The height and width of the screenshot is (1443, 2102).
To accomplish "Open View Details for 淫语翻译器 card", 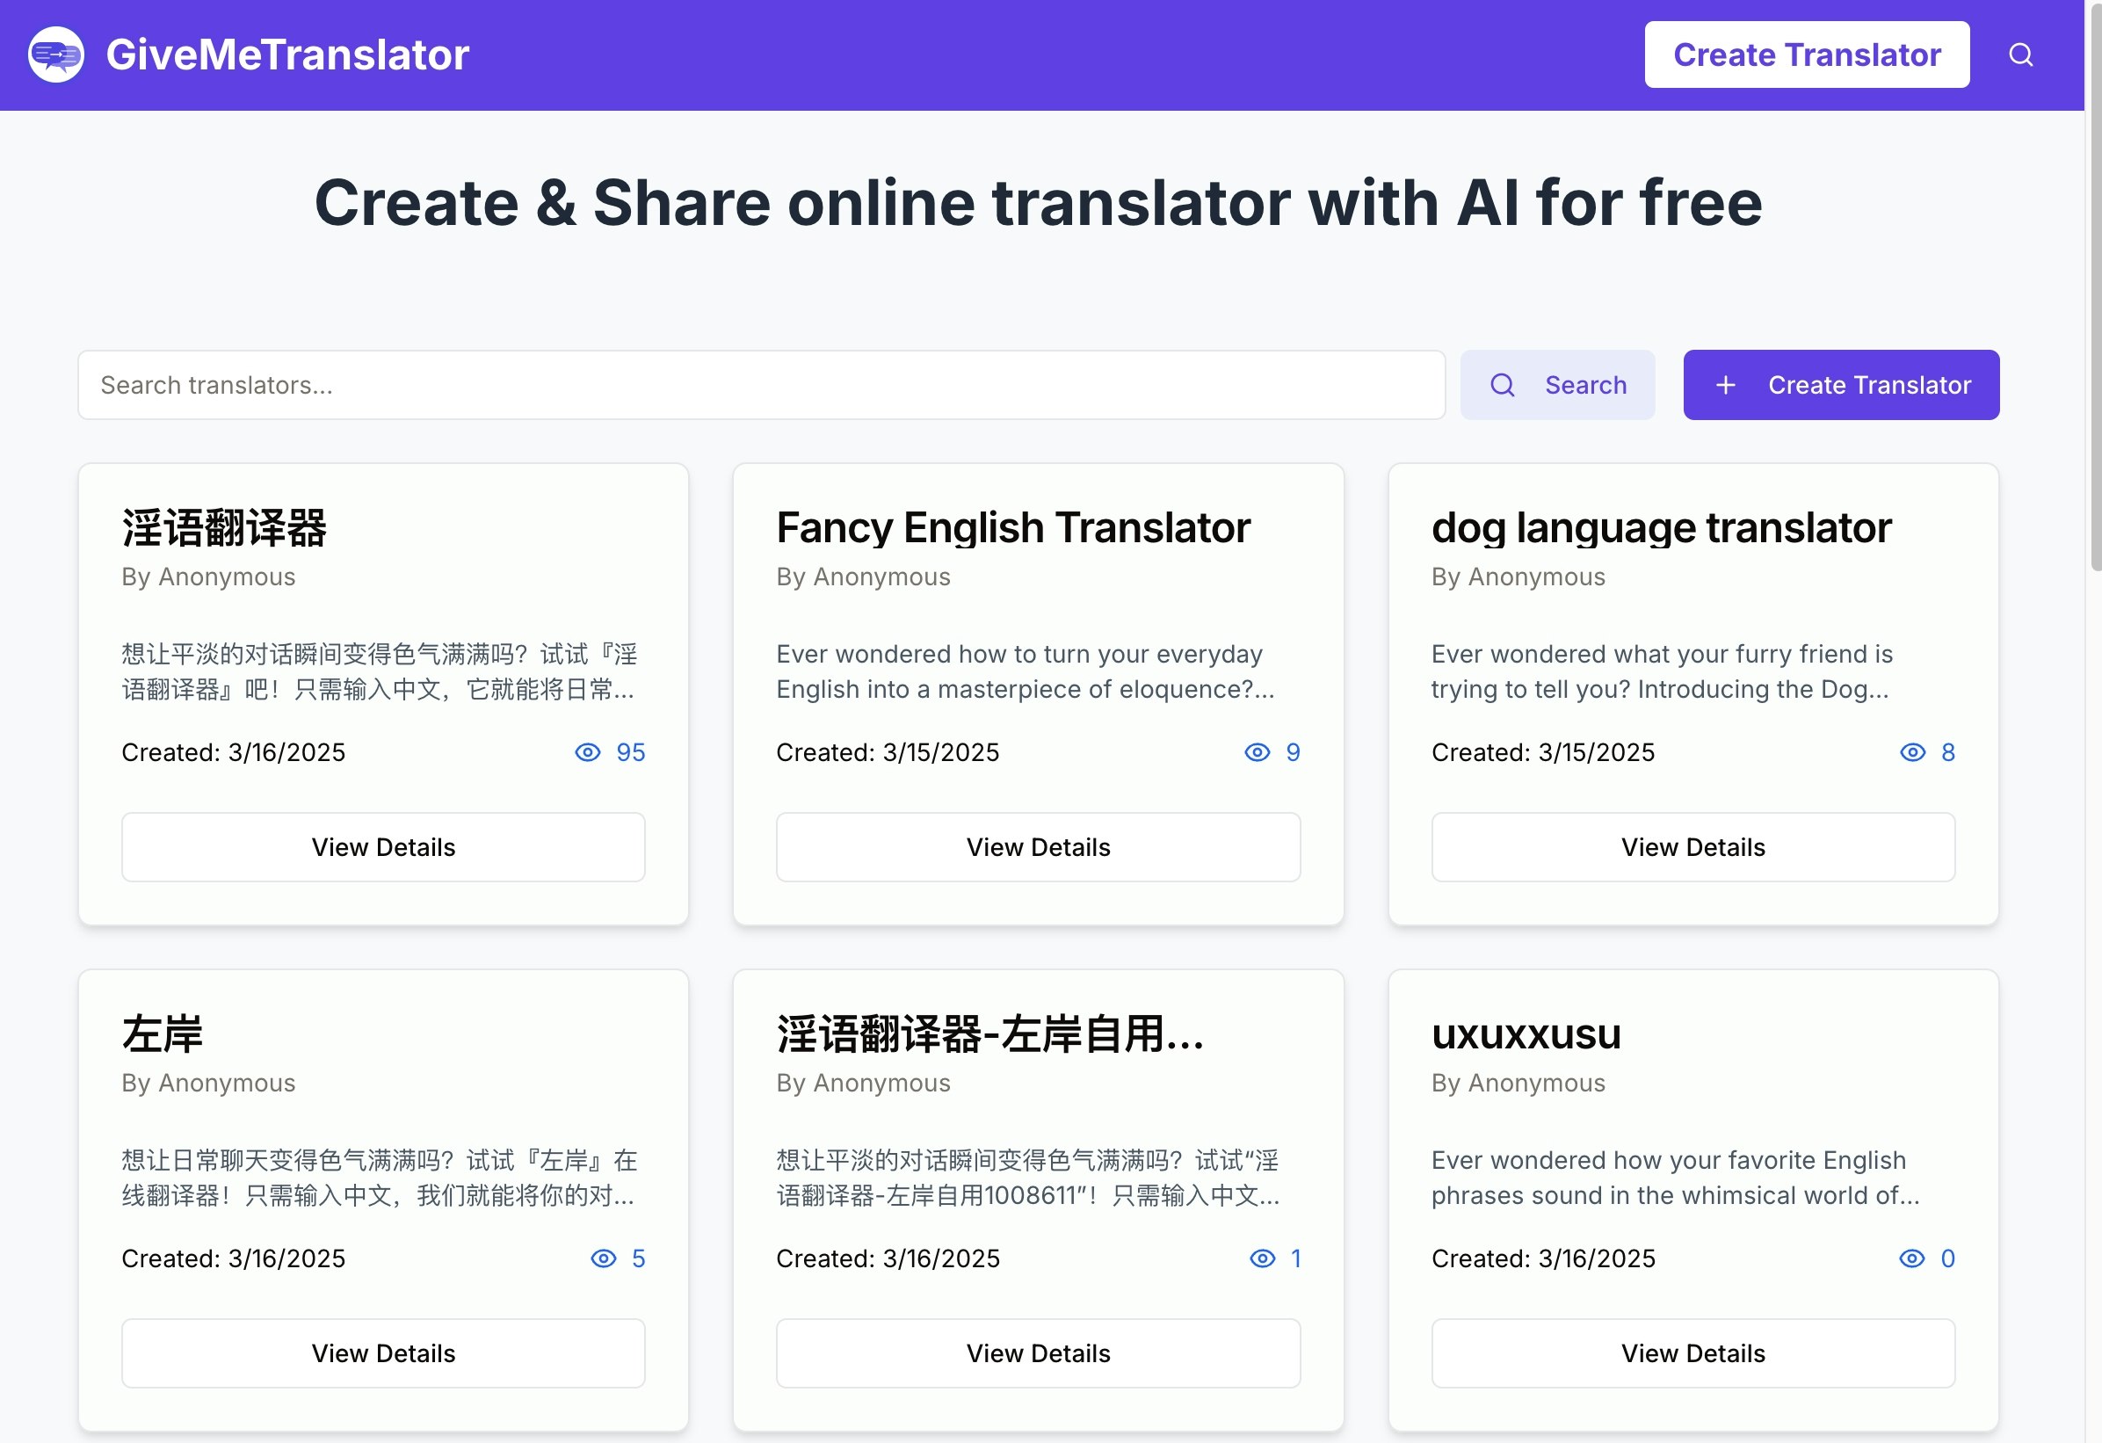I will click(382, 848).
